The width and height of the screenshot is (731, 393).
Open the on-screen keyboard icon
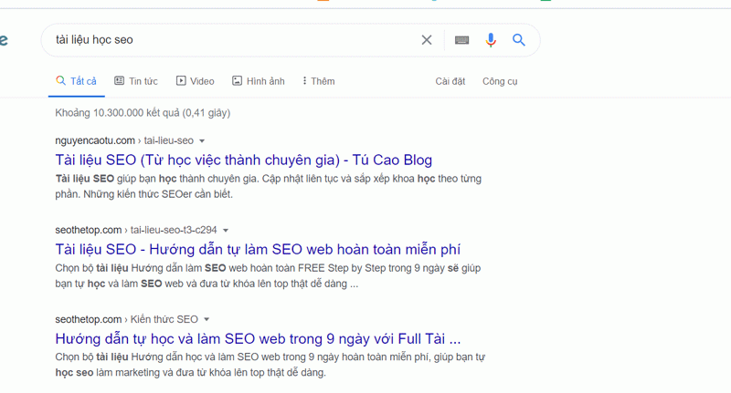(461, 40)
